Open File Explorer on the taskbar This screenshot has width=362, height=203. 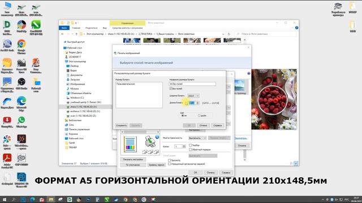pyautogui.click(x=51, y=200)
